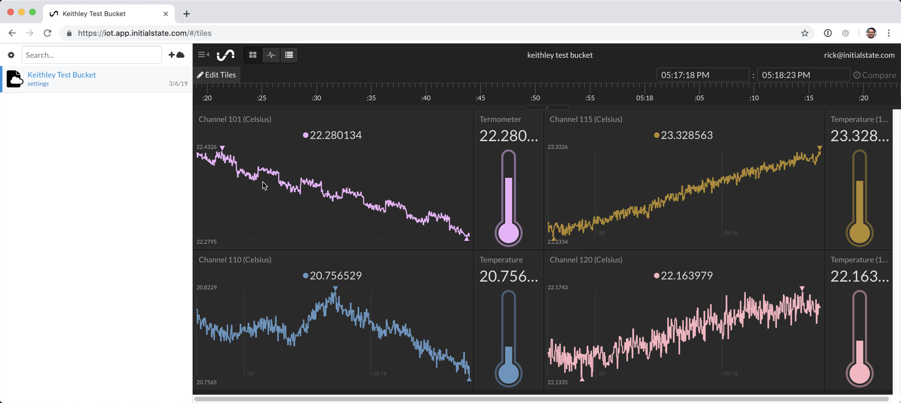Click the end time field 05:18:23 PM
The width and height of the screenshot is (901, 403).
[803, 75]
